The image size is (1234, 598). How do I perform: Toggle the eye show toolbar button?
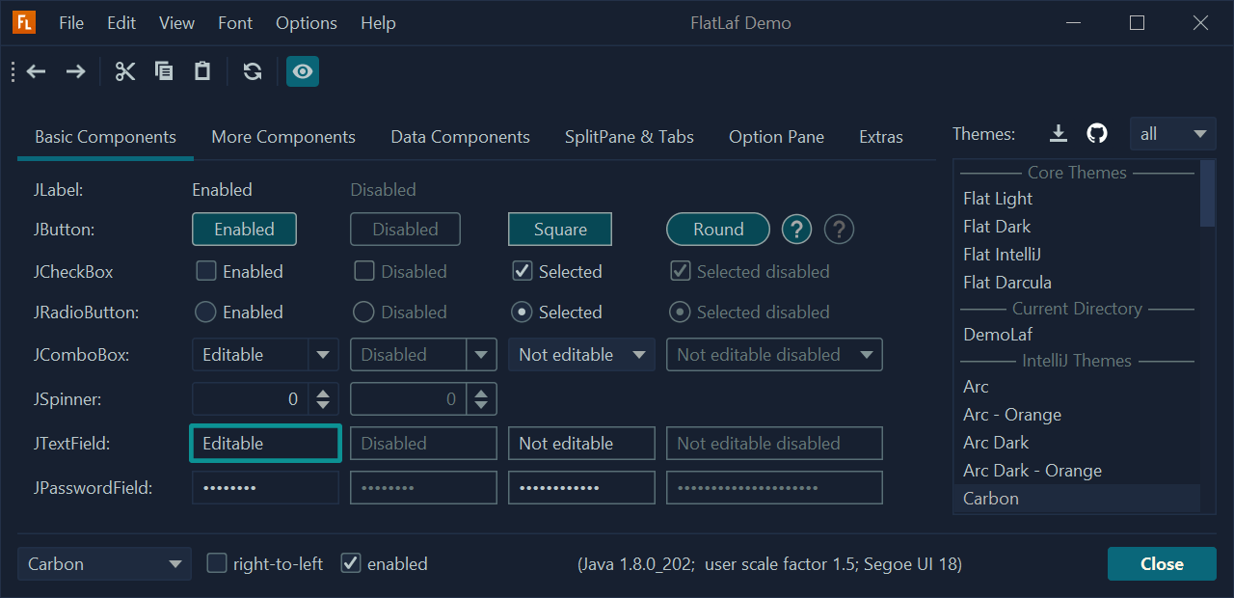(303, 71)
